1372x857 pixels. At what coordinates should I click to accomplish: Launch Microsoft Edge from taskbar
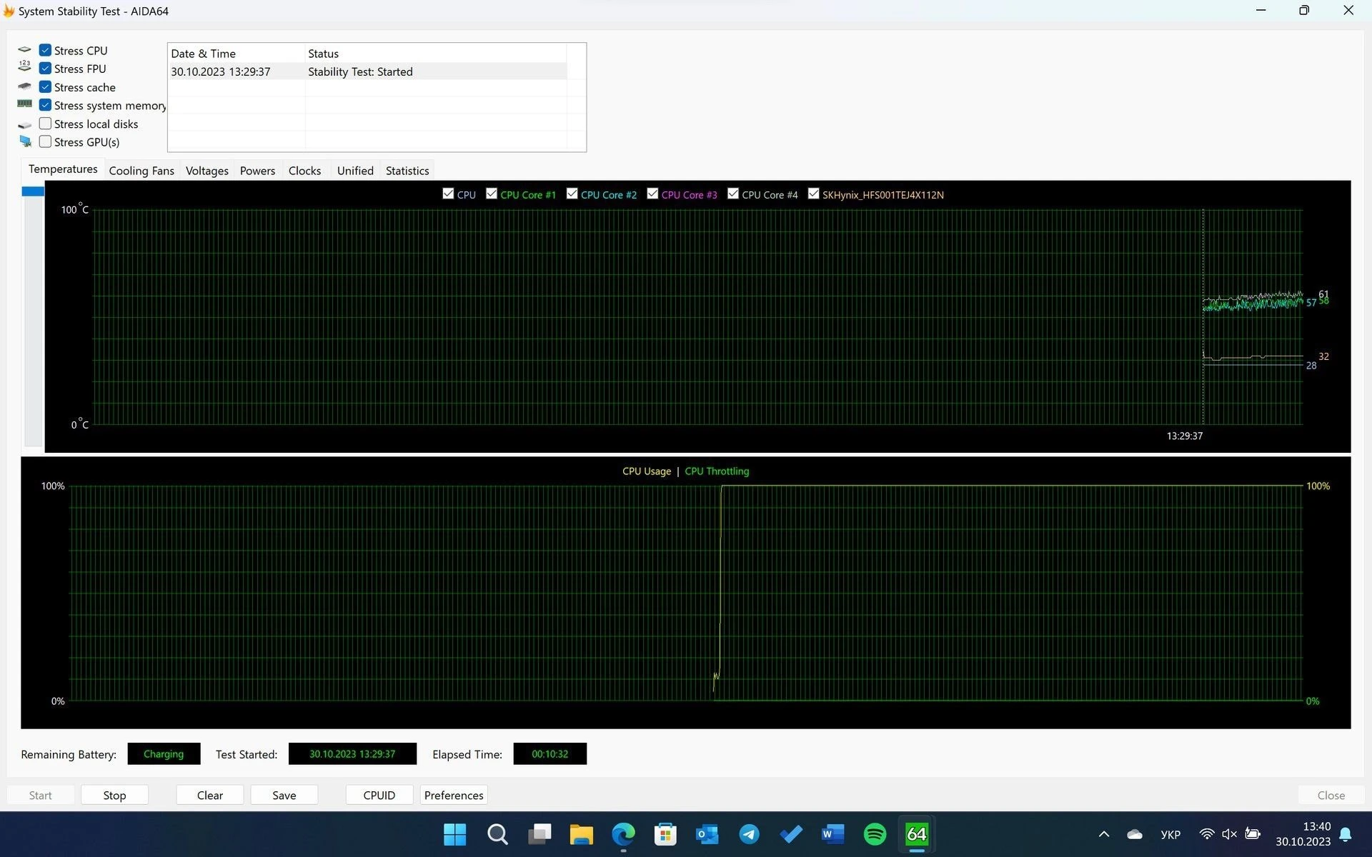point(623,834)
